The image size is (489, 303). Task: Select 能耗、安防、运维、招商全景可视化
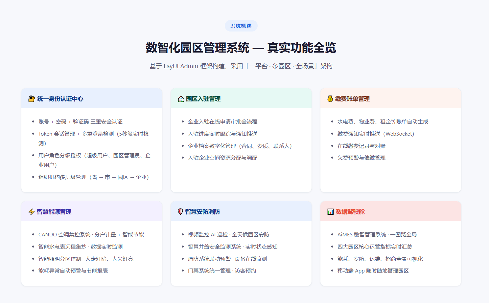click(x=380, y=259)
